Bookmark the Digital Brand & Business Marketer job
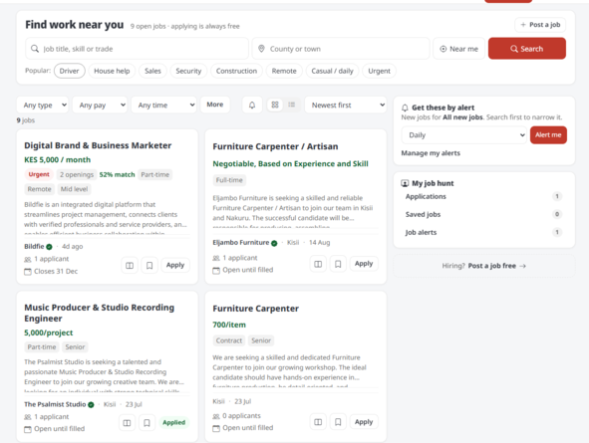 149,265
